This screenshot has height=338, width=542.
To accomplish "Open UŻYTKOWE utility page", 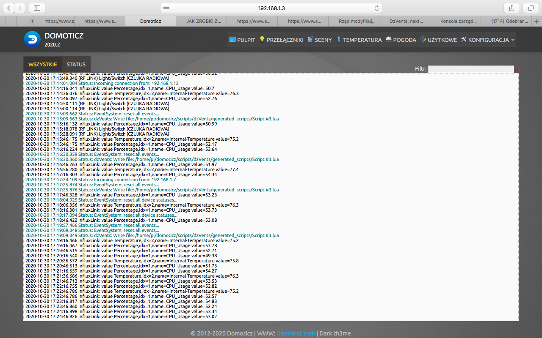I will coord(438,40).
